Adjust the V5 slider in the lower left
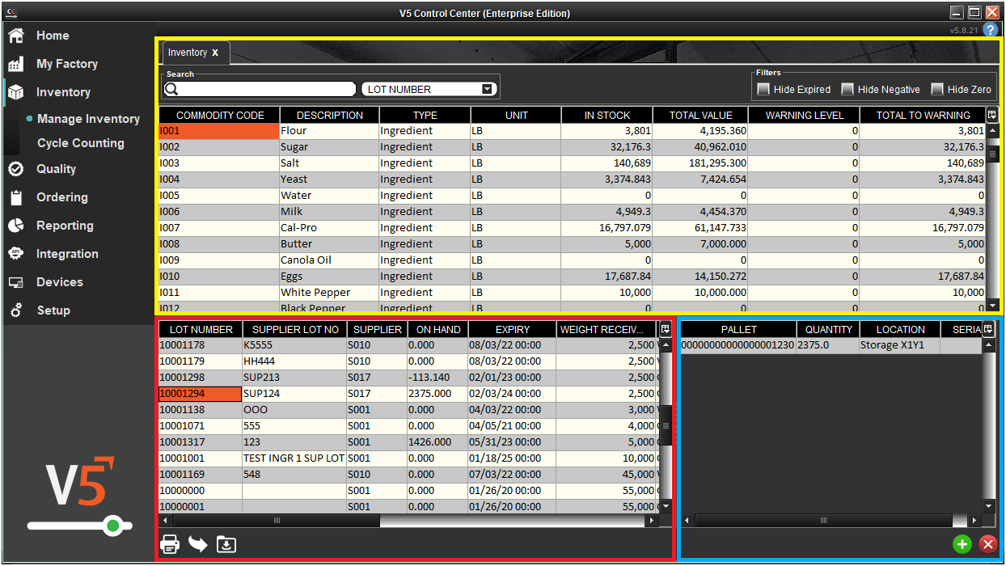Image resolution: width=1006 pixels, height=566 pixels. point(112,526)
